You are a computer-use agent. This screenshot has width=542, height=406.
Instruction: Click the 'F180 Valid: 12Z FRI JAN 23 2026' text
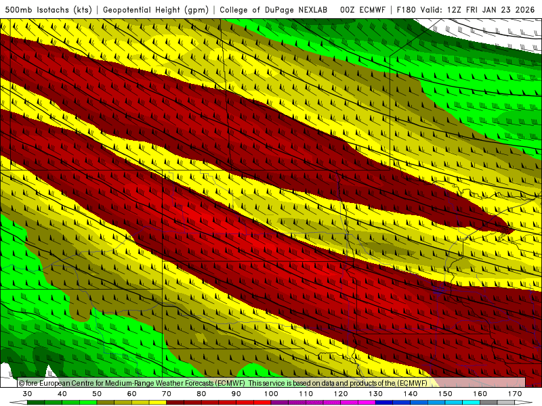coord(465,9)
